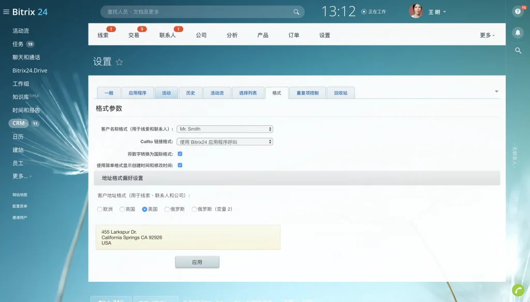Click the right sidebar search icon

pyautogui.click(x=518, y=51)
